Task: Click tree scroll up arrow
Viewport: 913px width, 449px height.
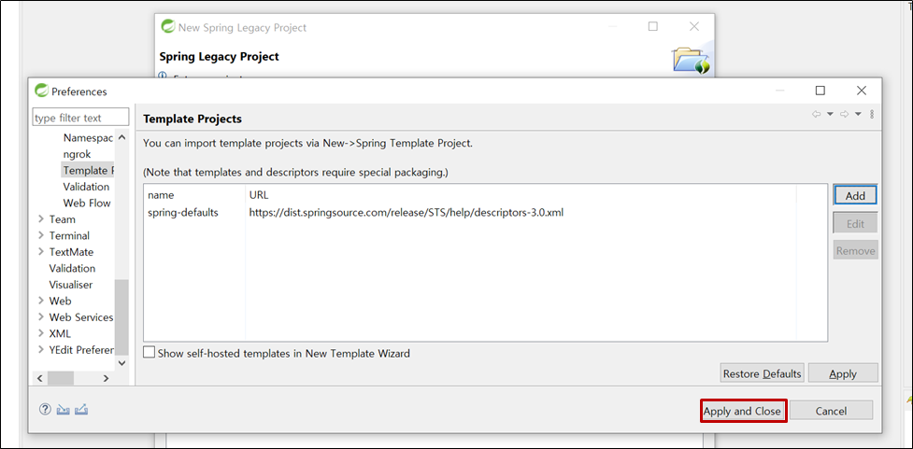Action: point(121,138)
